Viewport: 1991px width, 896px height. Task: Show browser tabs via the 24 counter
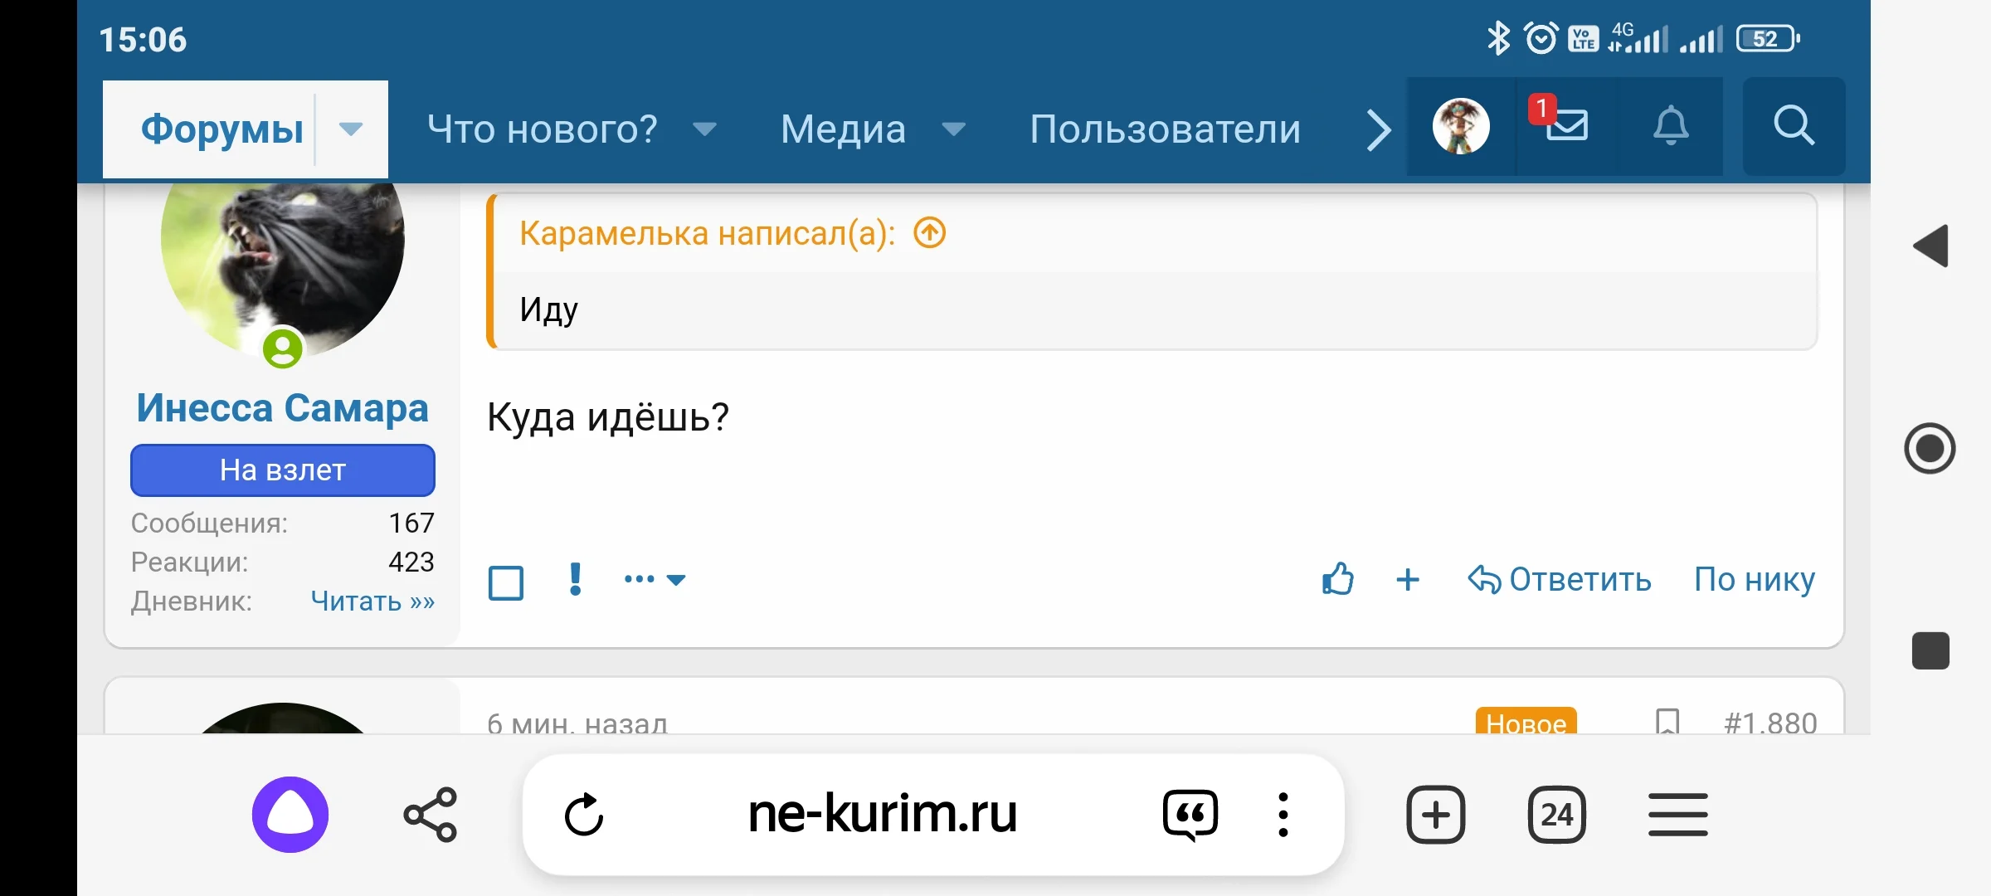coord(1556,814)
